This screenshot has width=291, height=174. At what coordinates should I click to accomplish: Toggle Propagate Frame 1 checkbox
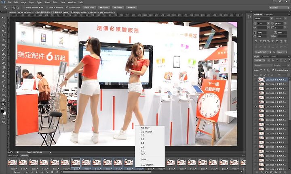(x=273, y=70)
